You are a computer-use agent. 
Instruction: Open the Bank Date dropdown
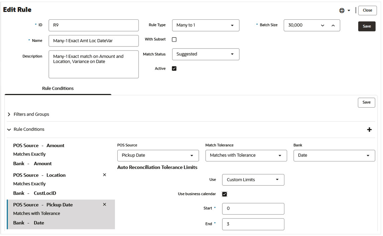pyautogui.click(x=334, y=156)
